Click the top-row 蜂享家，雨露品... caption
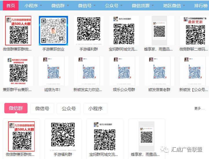Image resolution: width=209 pixels, height=159 pixels. point(158,49)
